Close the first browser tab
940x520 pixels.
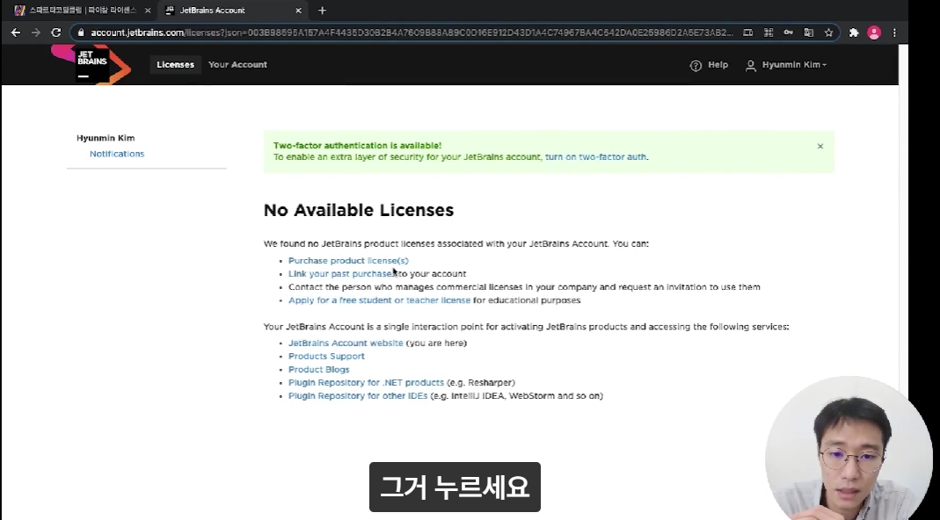point(148,11)
